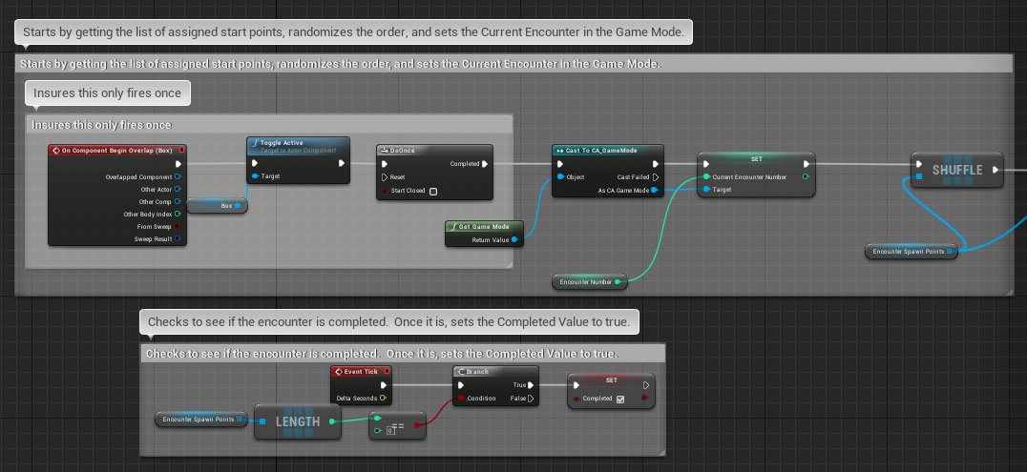
Task: Click the array input pin on LENGTH
Action: [262, 421]
